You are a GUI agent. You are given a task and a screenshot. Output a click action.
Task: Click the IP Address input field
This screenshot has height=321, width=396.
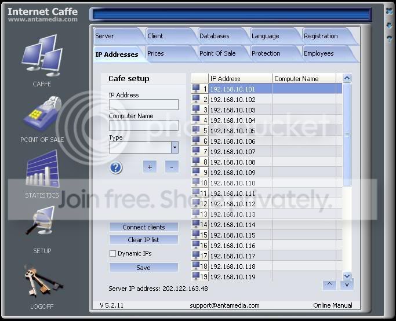(144, 104)
